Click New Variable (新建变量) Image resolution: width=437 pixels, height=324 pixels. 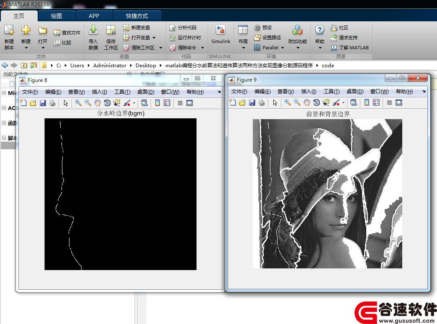coord(136,28)
